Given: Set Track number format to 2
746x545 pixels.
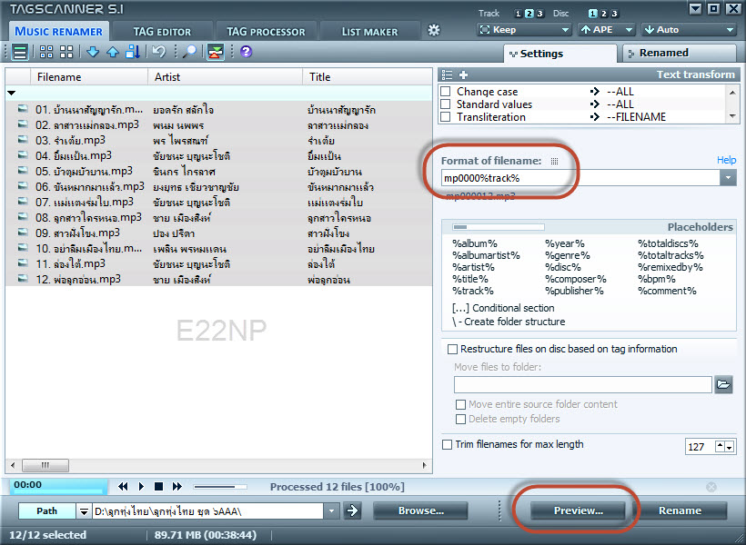Looking at the screenshot, I should click(529, 14).
